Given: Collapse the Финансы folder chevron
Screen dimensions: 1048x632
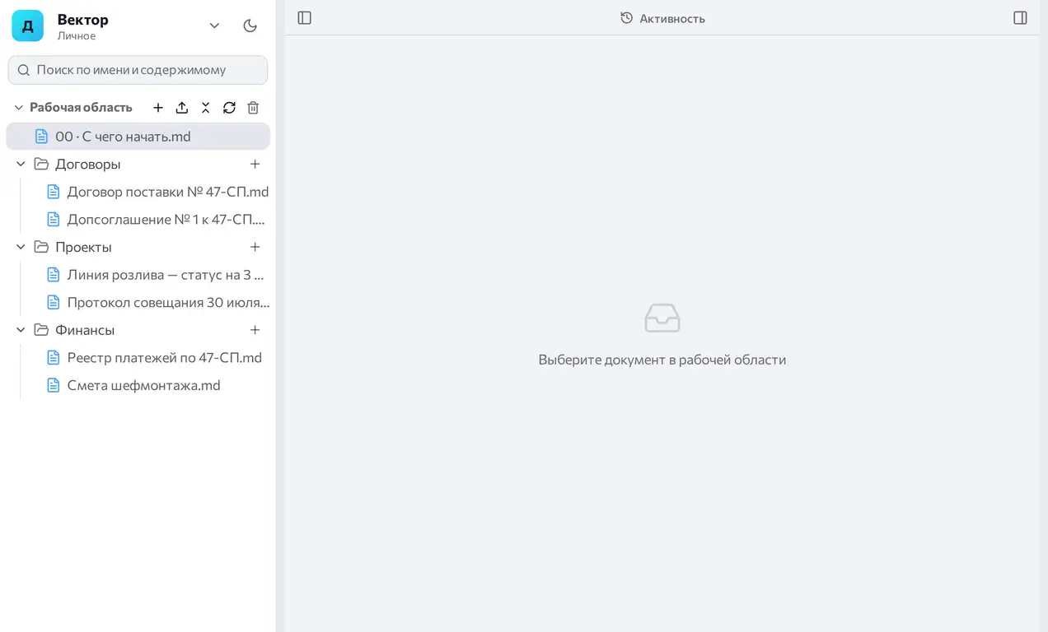Looking at the screenshot, I should [x=21, y=331].
